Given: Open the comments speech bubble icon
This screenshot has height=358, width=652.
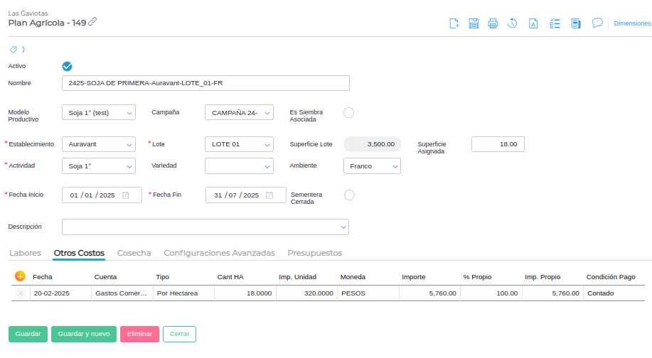Looking at the screenshot, I should point(597,23).
